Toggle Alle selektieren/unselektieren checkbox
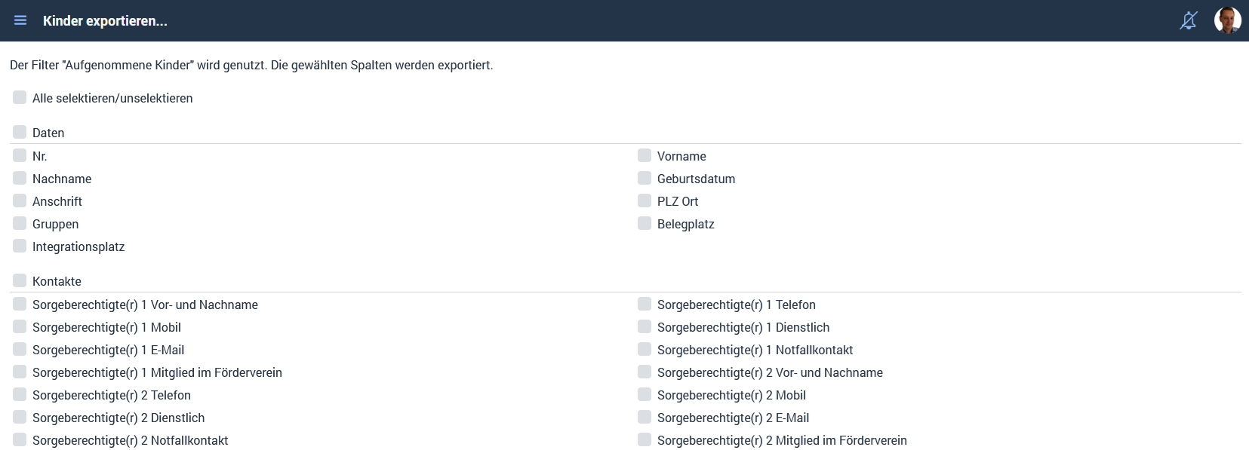This screenshot has height=450, width=1249. [x=20, y=97]
